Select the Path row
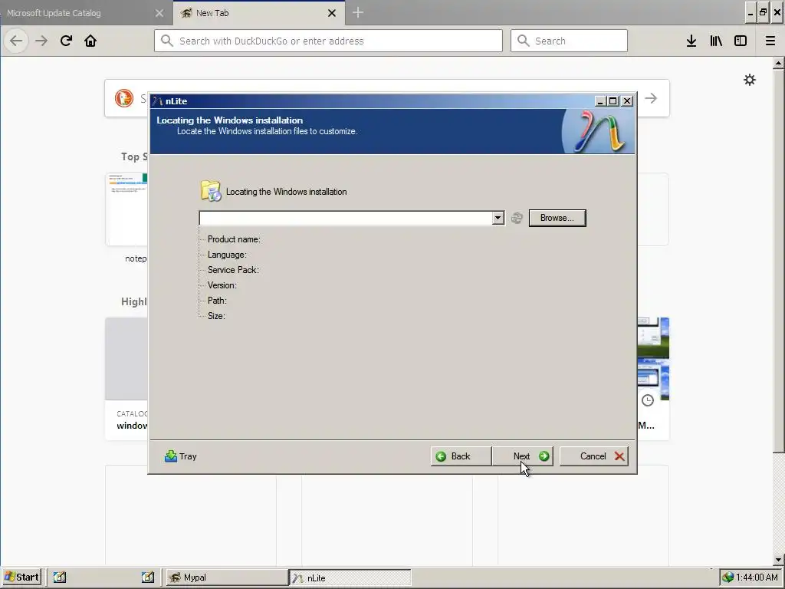 (217, 301)
